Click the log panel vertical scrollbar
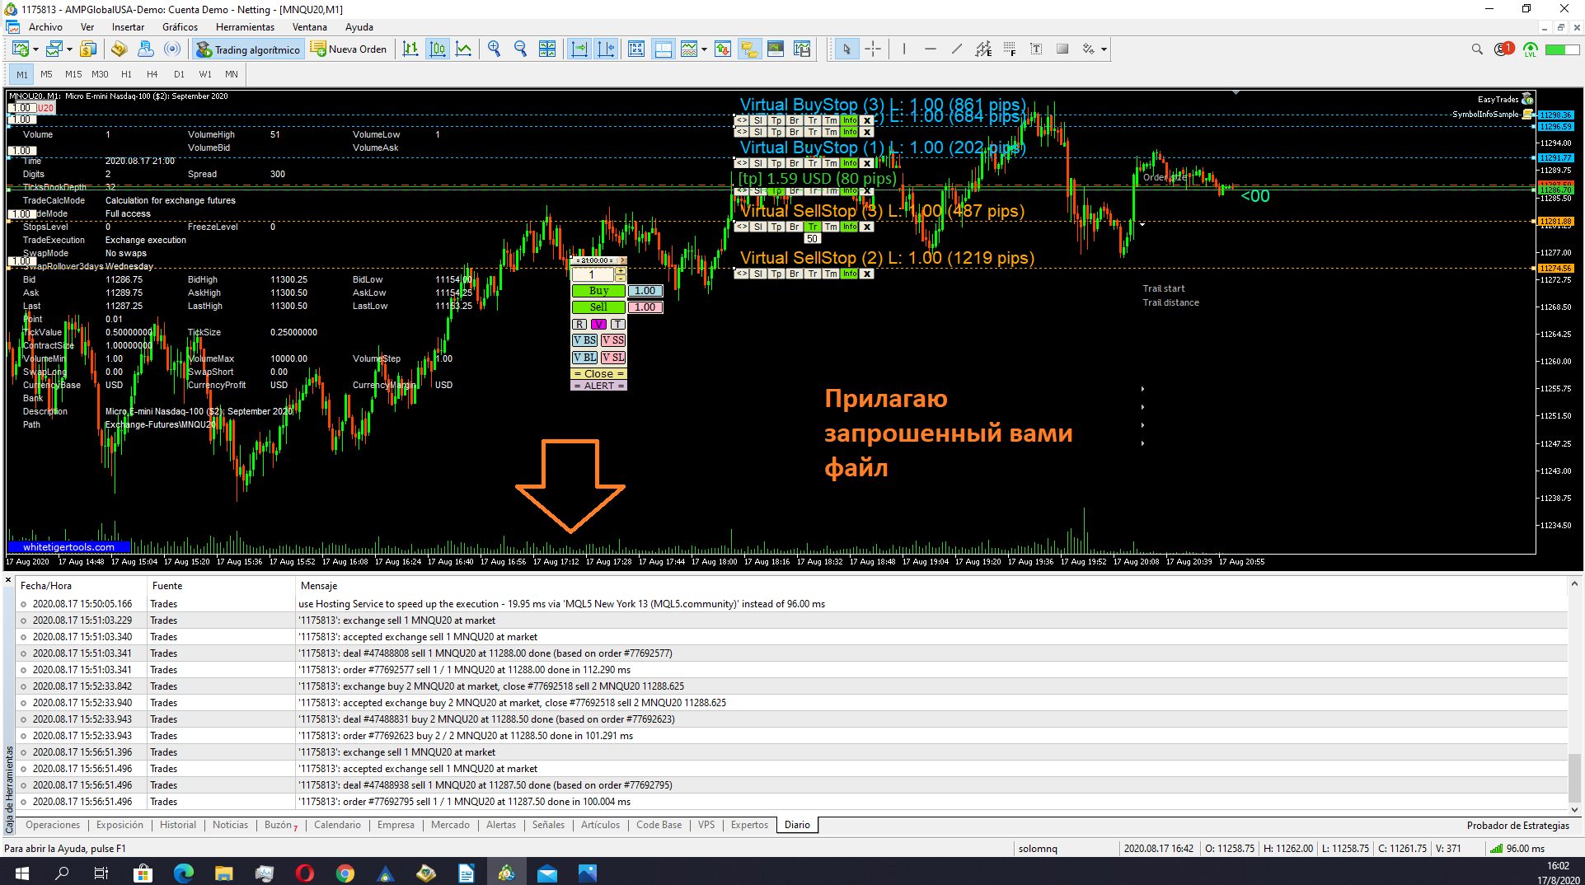The height and width of the screenshot is (885, 1585). 1574,779
